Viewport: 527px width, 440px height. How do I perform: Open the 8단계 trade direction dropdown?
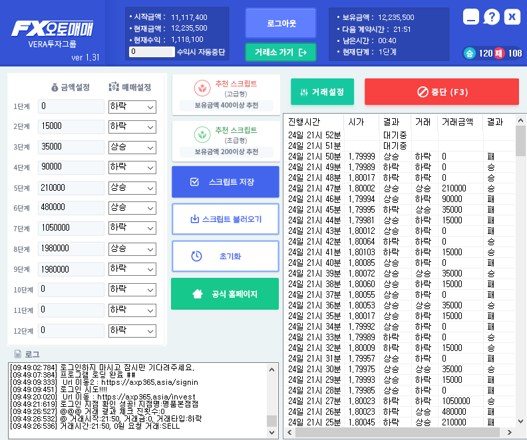click(132, 249)
